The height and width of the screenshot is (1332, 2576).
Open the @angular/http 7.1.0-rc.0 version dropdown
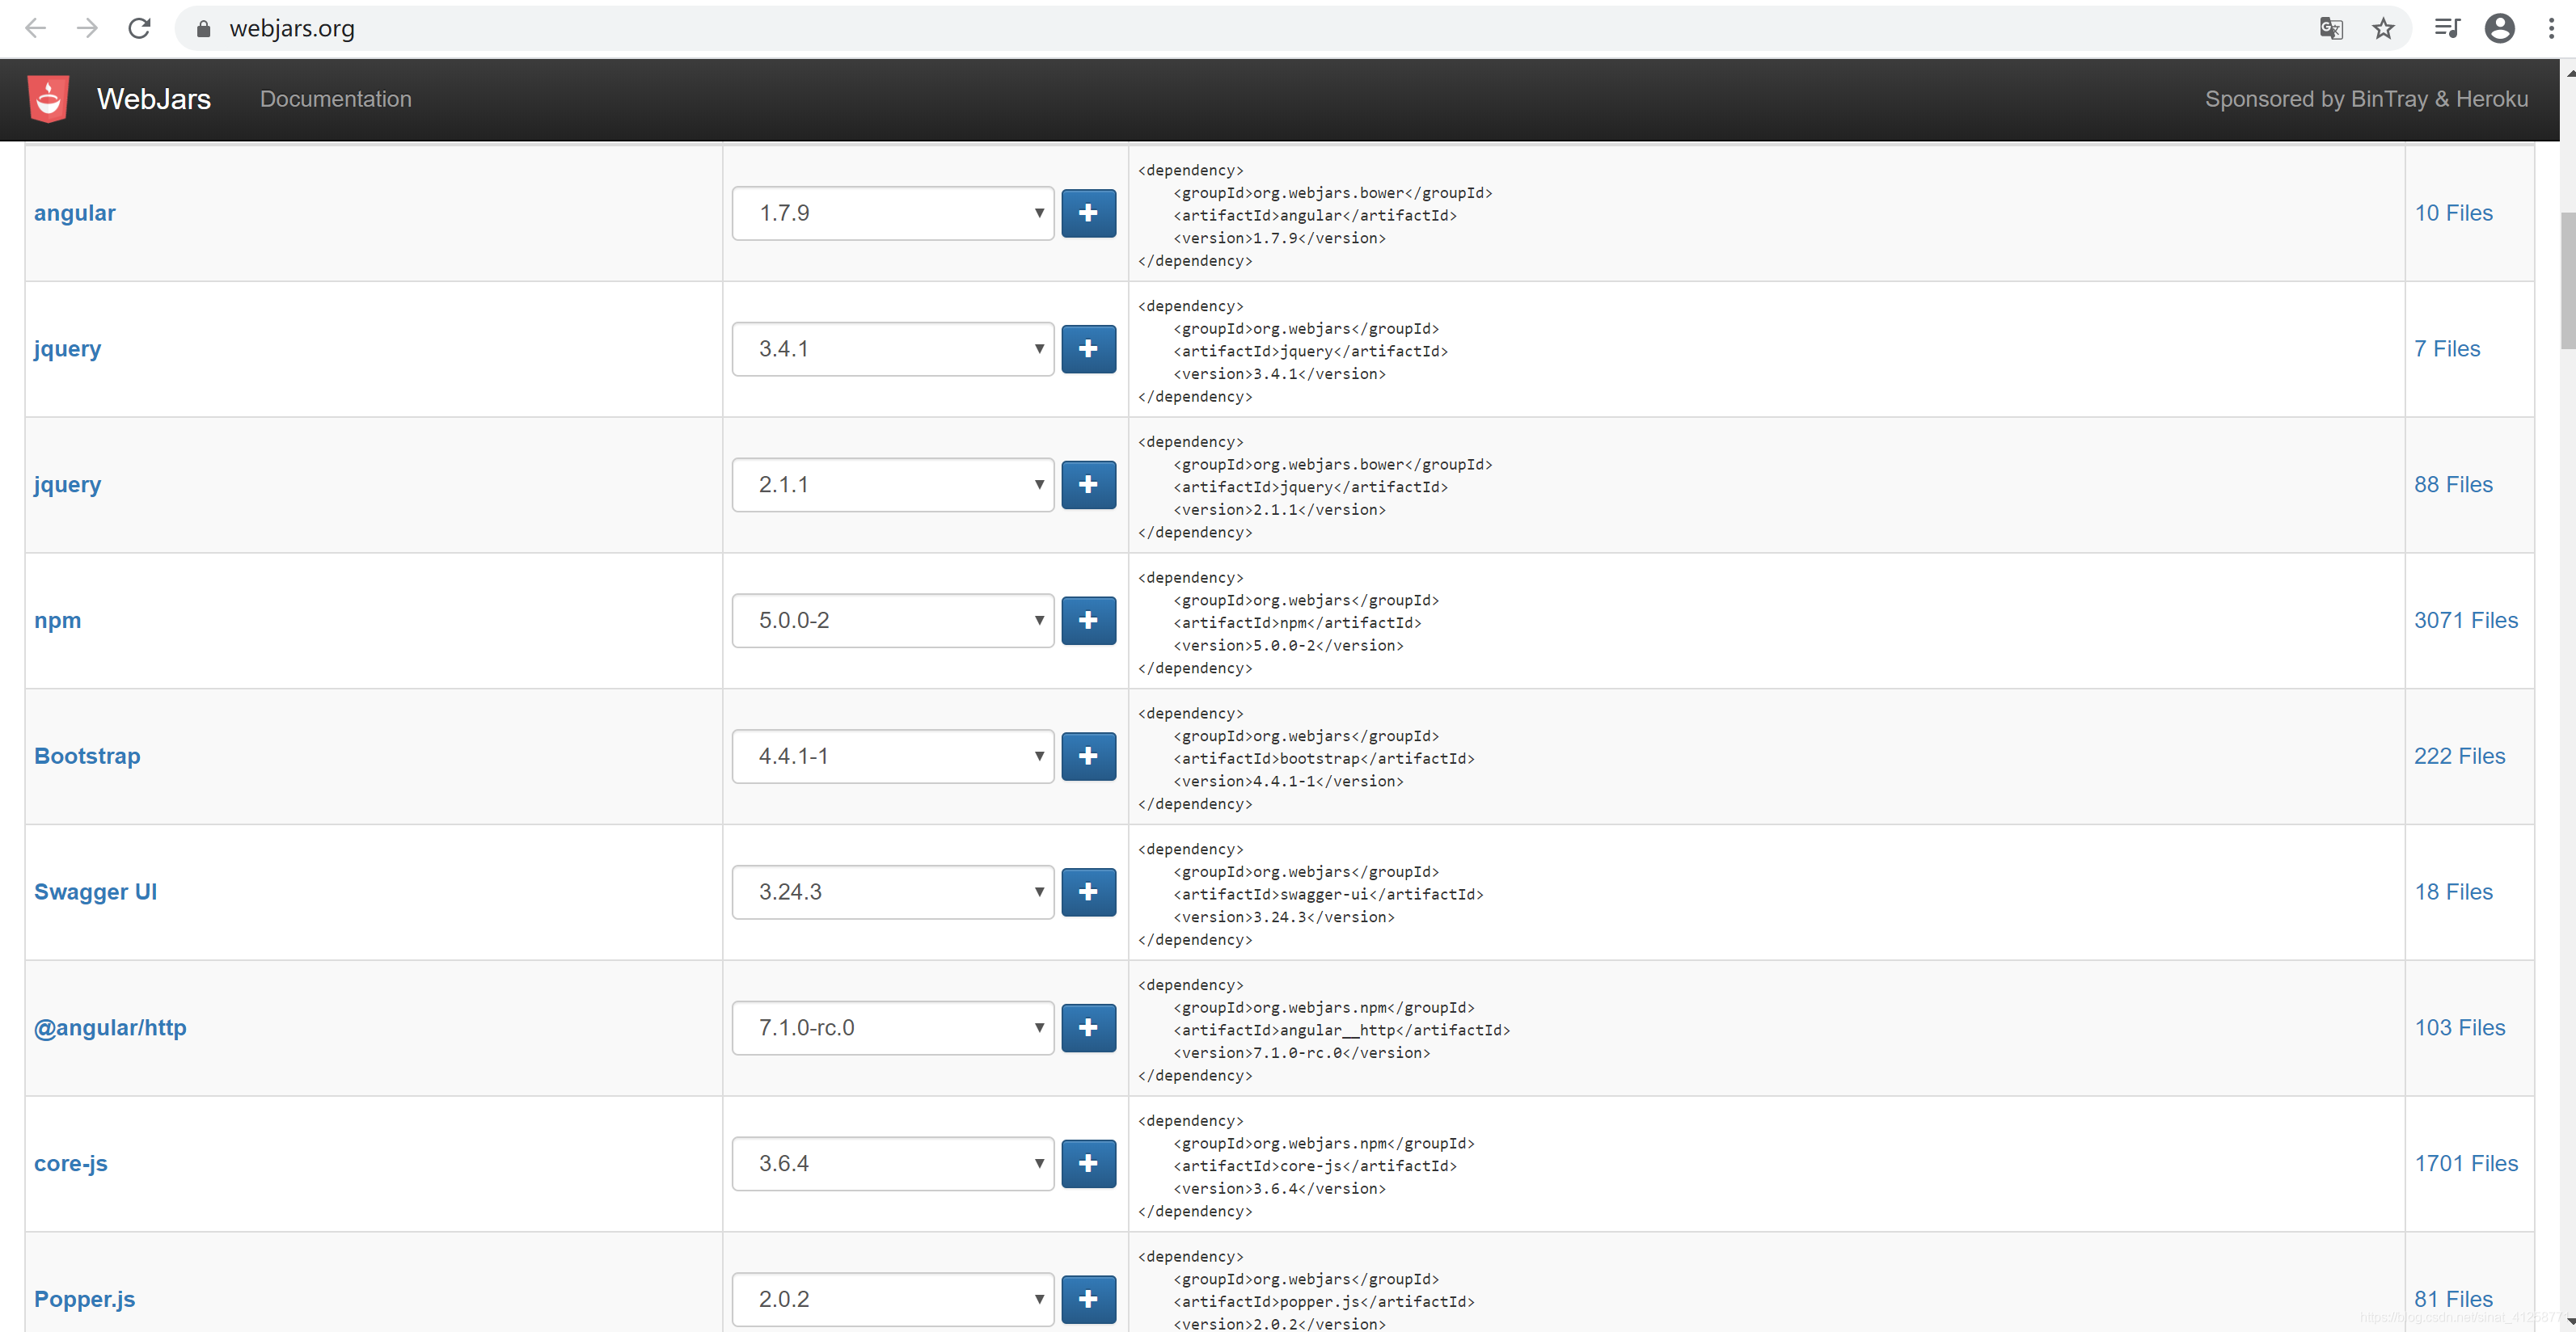tap(892, 1028)
